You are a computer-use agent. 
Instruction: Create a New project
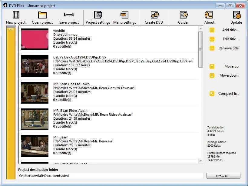[15, 17]
